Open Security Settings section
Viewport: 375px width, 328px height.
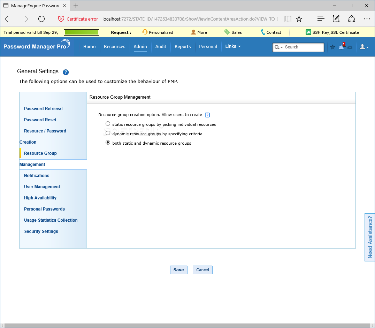41,231
